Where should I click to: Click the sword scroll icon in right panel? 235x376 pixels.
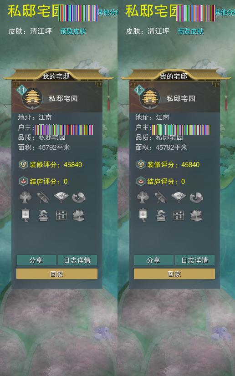(x=161, y=198)
